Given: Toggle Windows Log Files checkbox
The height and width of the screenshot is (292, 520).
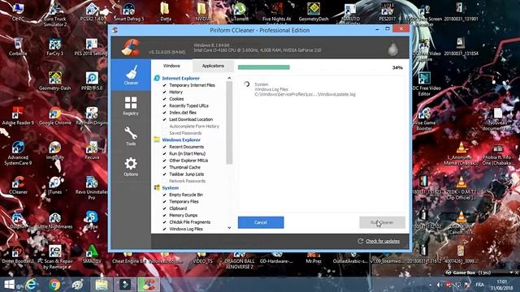Looking at the screenshot, I should 164,229.
